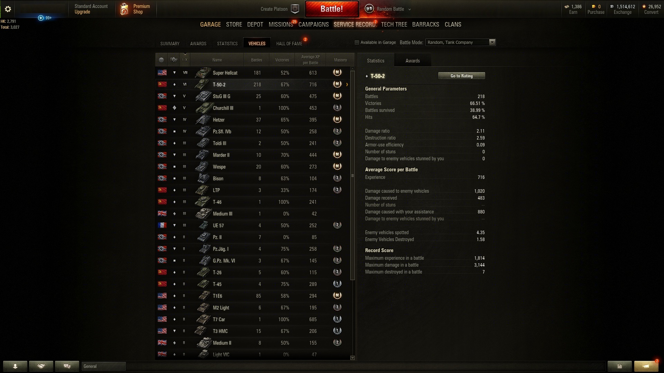Switch to the Statistics tab
This screenshot has width=664, height=373.
[227, 44]
